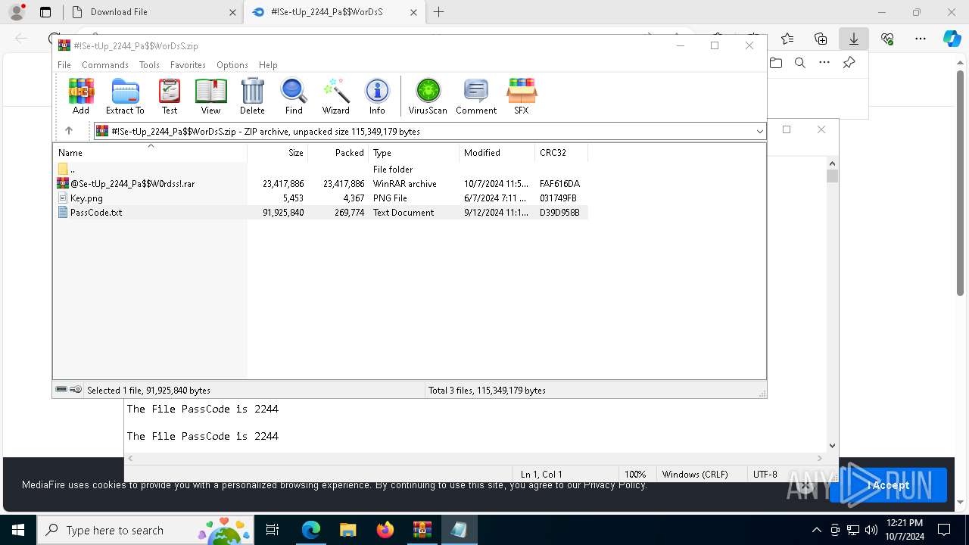
Task: Open the File menu
Action: tap(64, 65)
